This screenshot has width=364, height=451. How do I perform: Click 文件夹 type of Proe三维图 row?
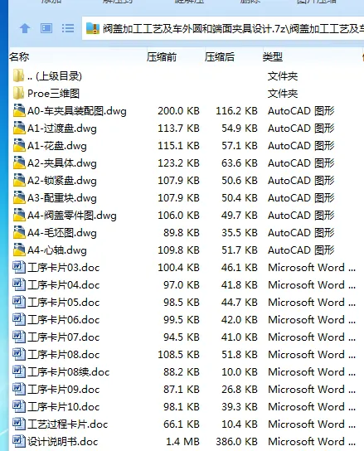[283, 94]
